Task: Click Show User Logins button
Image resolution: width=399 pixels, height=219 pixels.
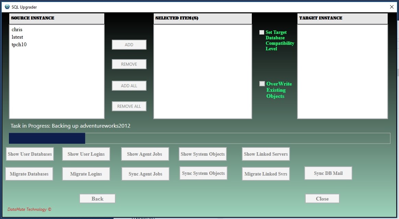Action: (86, 154)
